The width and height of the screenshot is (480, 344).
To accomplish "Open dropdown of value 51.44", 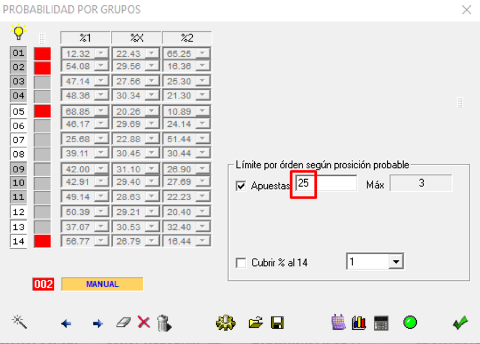I will coord(202,139).
